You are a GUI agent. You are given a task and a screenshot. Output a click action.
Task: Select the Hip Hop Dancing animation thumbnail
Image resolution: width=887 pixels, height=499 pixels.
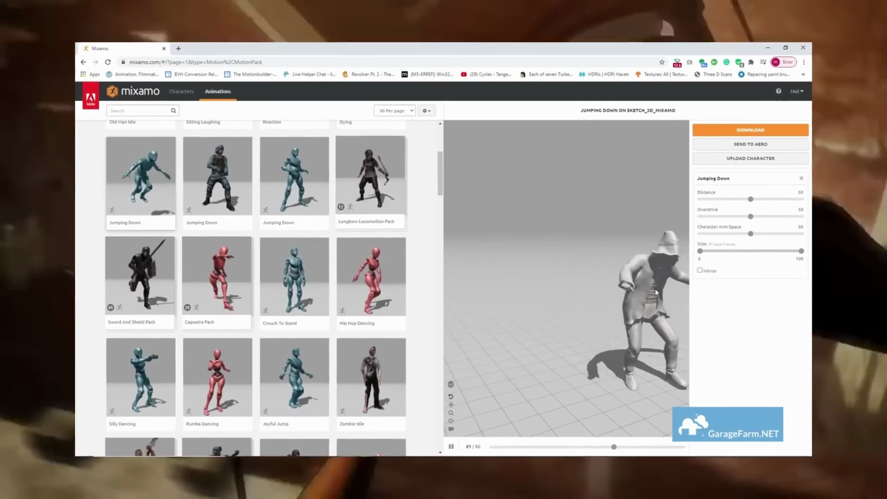tap(371, 276)
